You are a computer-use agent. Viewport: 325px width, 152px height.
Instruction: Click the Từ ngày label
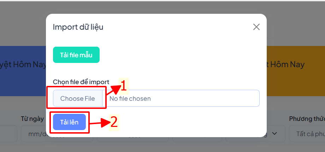(32, 119)
